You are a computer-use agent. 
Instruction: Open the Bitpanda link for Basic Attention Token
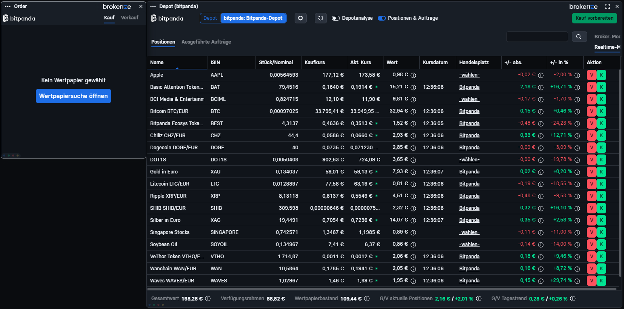(469, 87)
